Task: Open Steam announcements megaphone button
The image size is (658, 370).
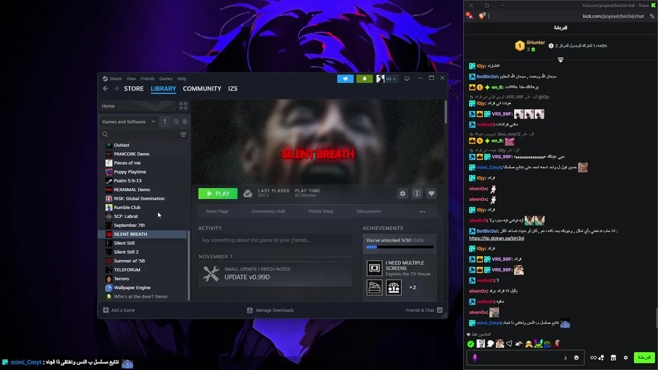Action: click(x=345, y=79)
